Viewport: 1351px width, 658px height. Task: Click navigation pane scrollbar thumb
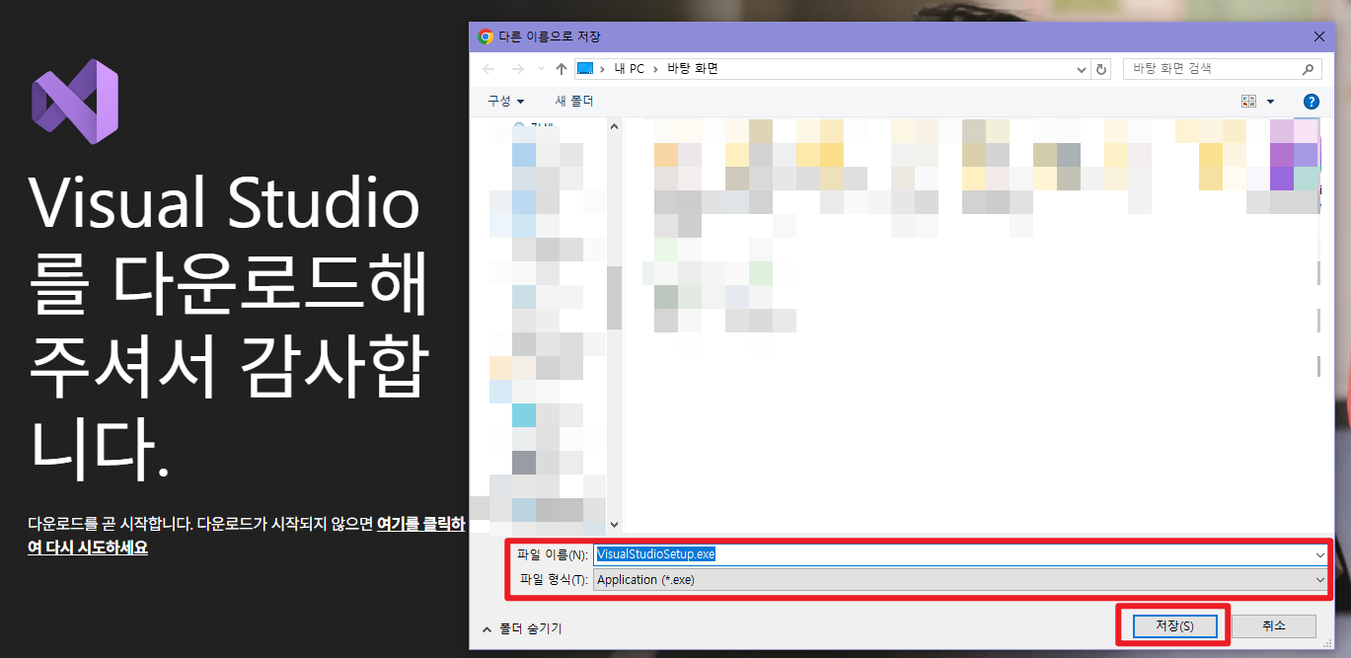point(614,297)
